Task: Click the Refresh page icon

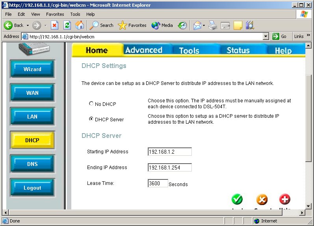Action: point(67,25)
